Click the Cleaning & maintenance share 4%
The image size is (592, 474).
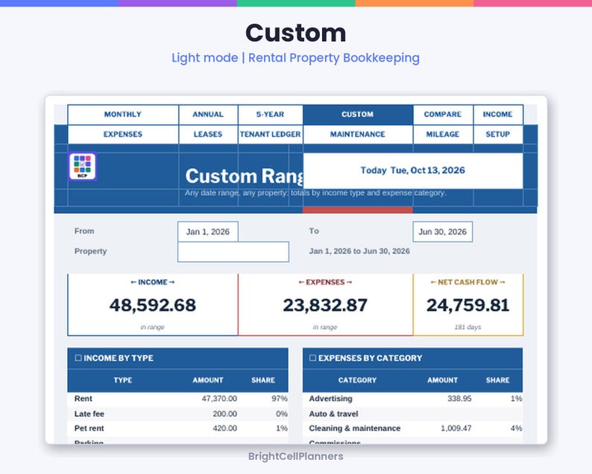[516, 428]
